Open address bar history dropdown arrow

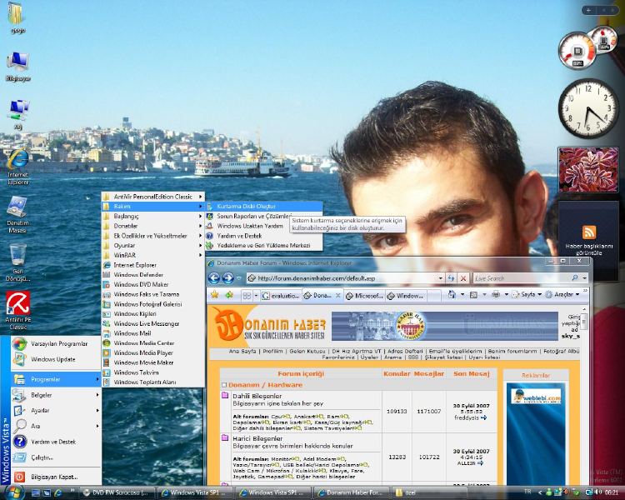(441, 278)
